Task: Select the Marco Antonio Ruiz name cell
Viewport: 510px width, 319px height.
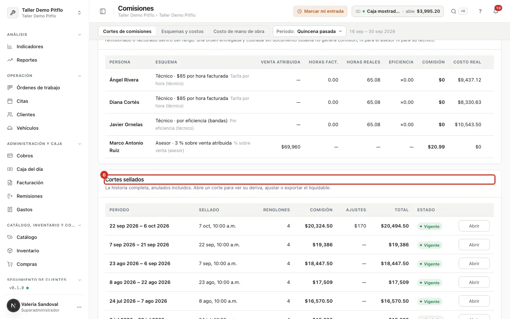Action: (126, 147)
